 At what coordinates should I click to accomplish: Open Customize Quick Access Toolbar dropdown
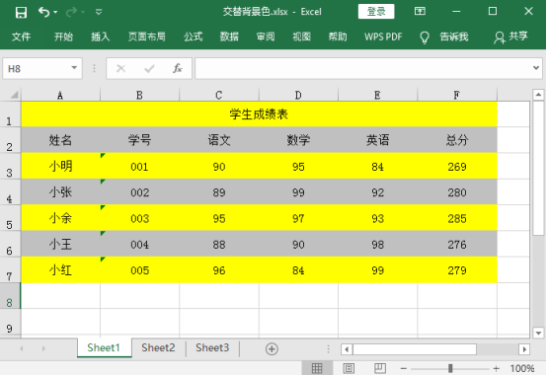click(99, 12)
